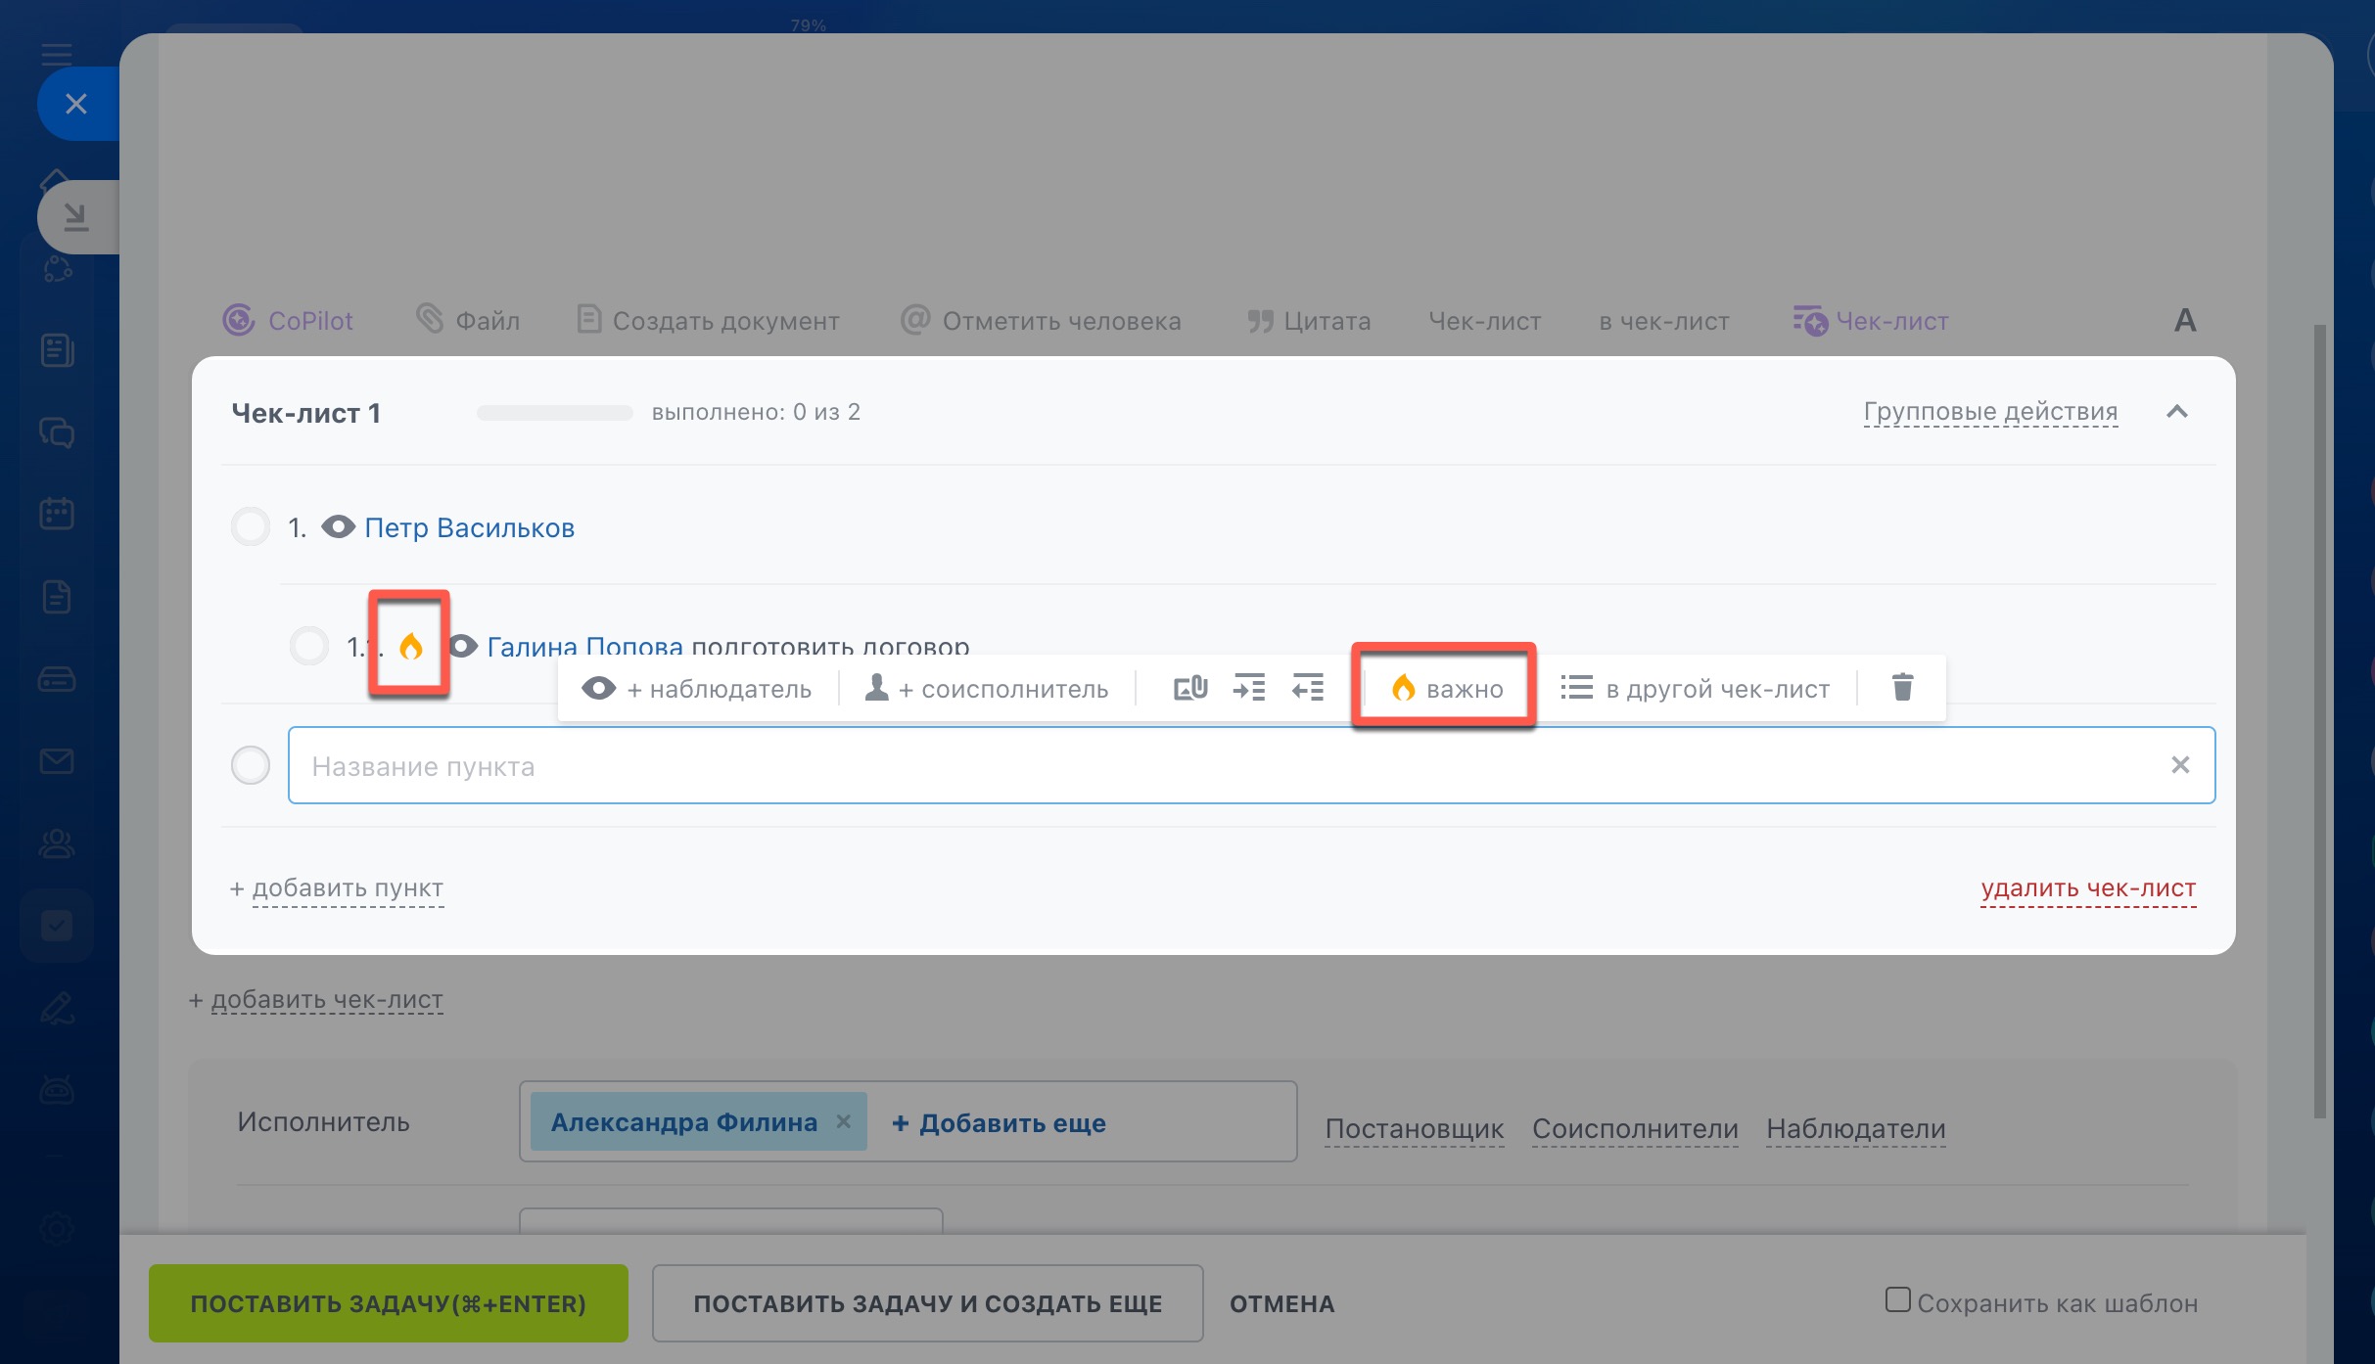
Task: Collapse Чек-лист 1 with chevron
Action: (x=2177, y=412)
